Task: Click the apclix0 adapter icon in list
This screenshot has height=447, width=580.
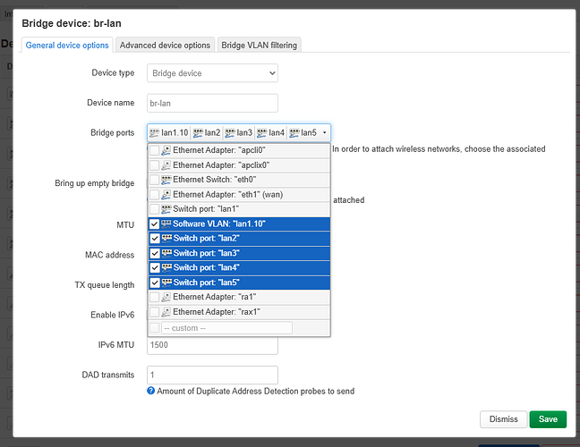Action: tap(166, 165)
